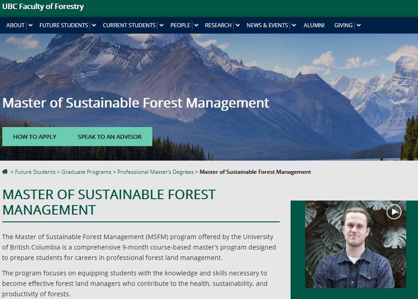Follow the Future Students breadcrumb link
418x299 pixels.
35,172
